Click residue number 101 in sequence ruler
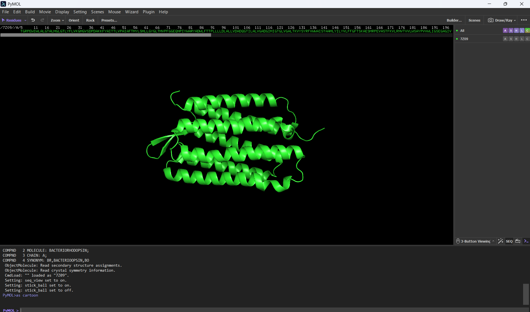 [236, 28]
